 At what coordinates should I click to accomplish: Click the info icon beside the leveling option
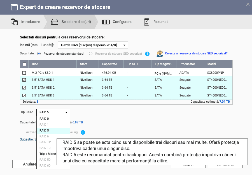click(83, 132)
